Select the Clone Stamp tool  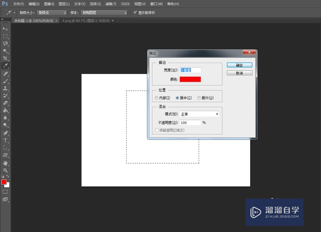[5, 88]
